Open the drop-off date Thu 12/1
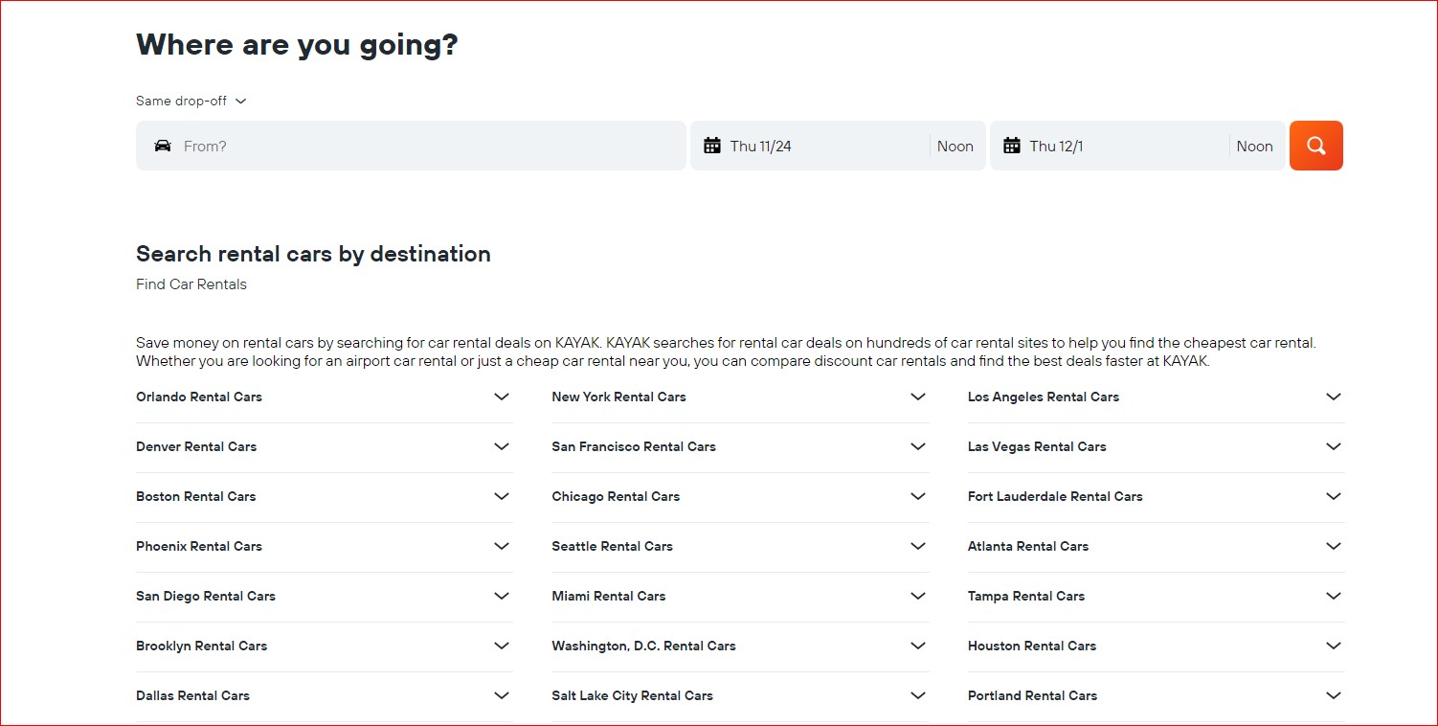This screenshot has height=726, width=1438. 1056,146
